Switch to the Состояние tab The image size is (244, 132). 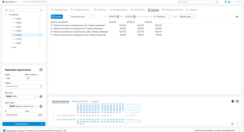(x=138, y=10)
